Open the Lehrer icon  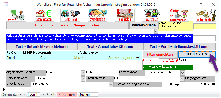(16, 15)
